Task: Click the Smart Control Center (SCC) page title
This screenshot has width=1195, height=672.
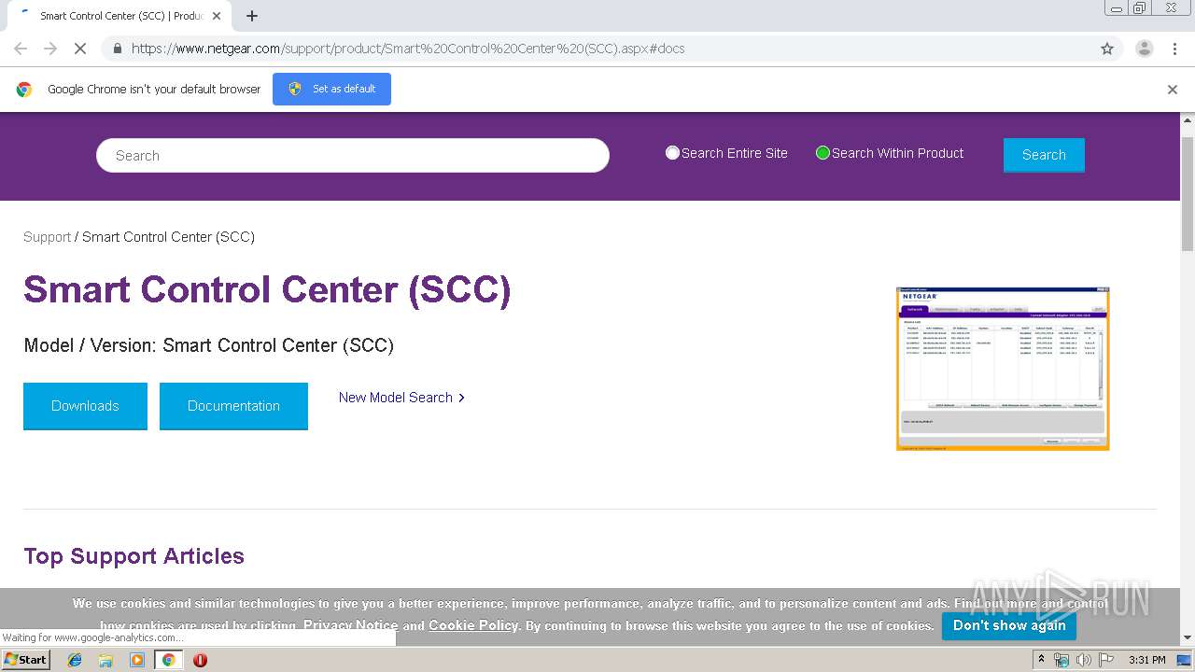Action: click(267, 290)
